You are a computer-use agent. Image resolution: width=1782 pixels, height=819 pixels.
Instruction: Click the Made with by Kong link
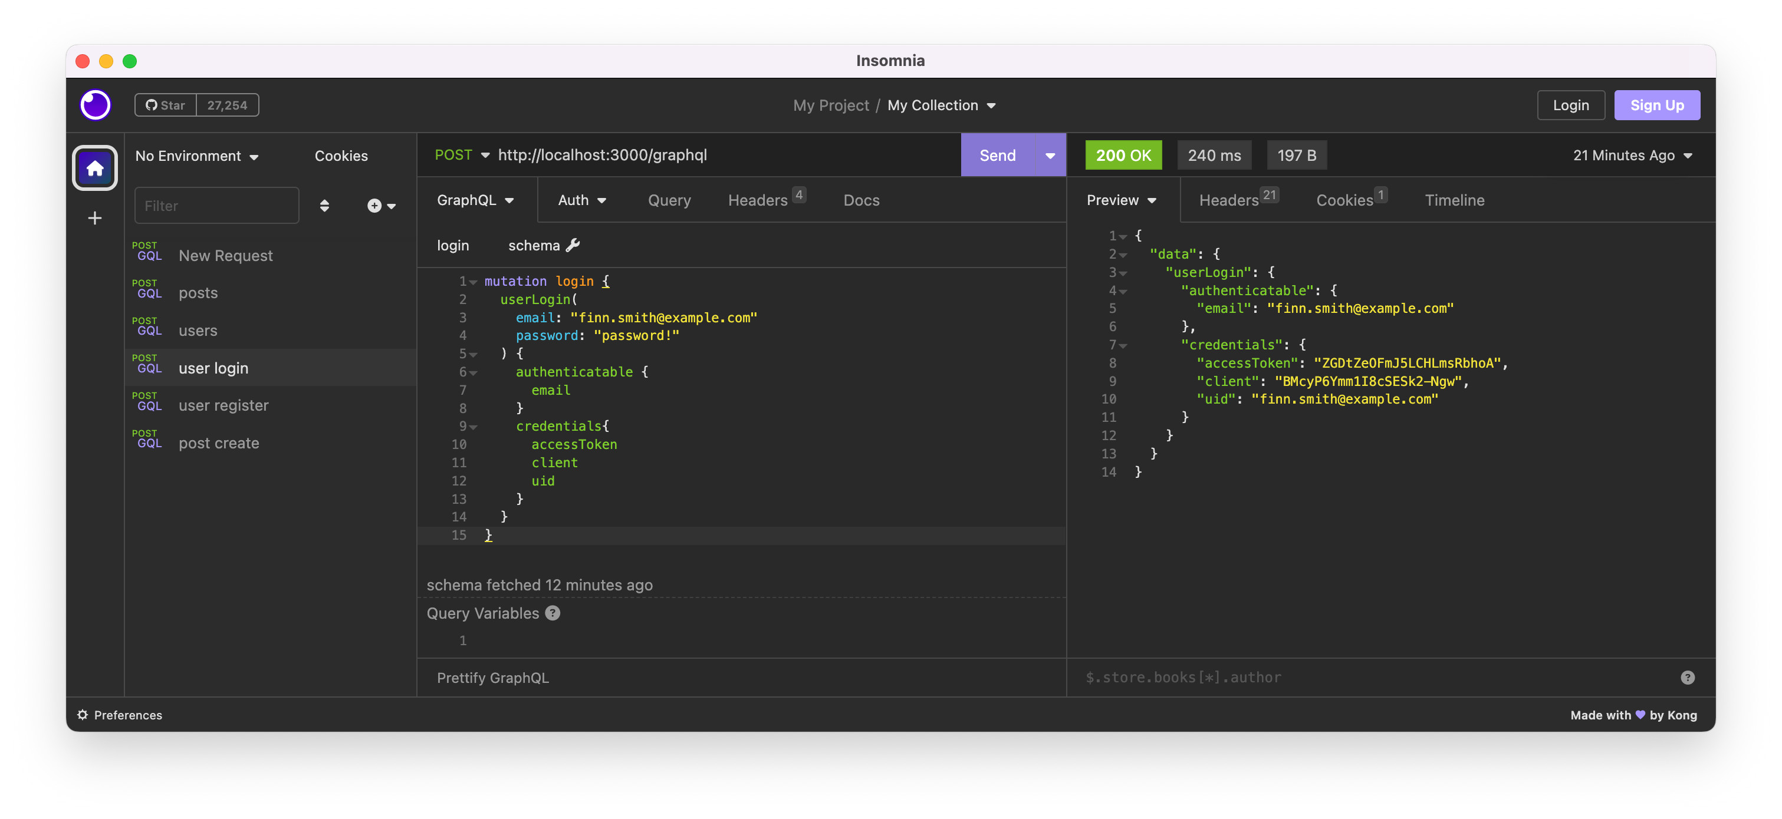(1633, 715)
